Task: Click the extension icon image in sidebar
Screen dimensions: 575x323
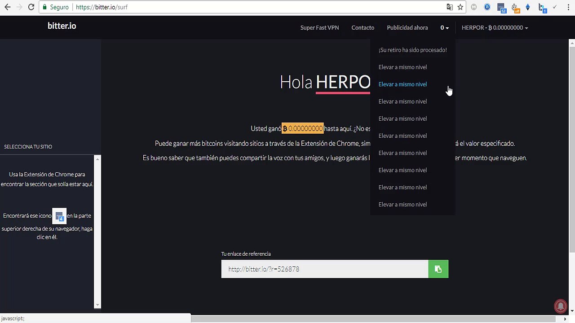Action: pos(59,216)
